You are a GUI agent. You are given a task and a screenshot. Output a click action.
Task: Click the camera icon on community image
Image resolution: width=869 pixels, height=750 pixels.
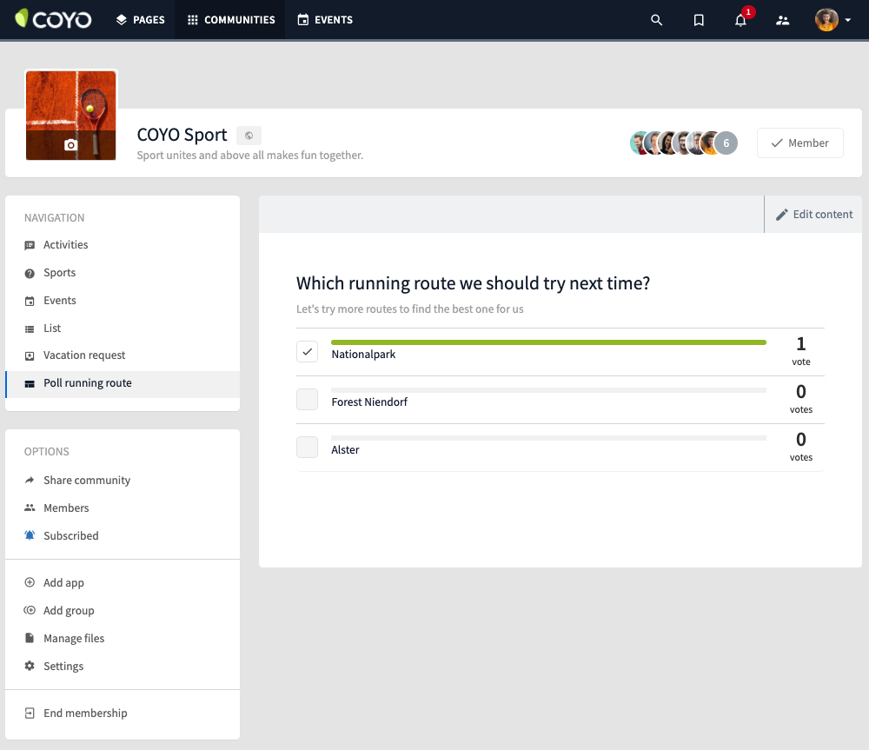coord(70,144)
